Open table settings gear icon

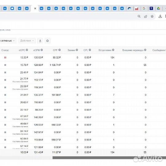pyautogui.click(x=47, y=41)
